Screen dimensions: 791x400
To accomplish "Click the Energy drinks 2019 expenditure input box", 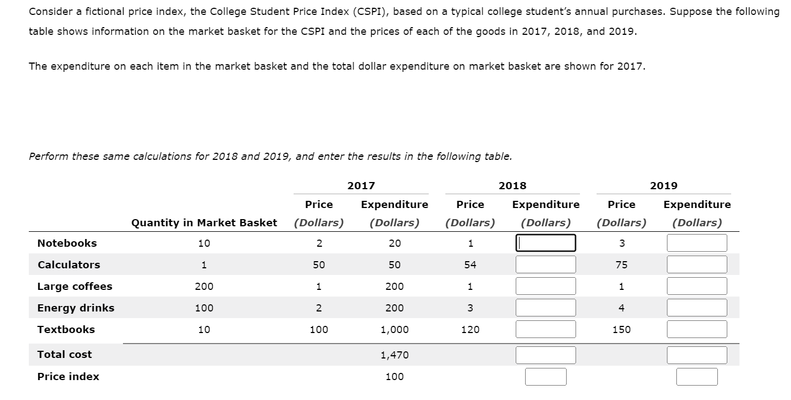I will pos(697,307).
